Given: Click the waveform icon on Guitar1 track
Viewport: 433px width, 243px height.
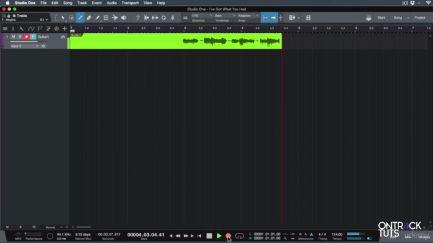Looking at the screenshot, I should pos(63,36).
